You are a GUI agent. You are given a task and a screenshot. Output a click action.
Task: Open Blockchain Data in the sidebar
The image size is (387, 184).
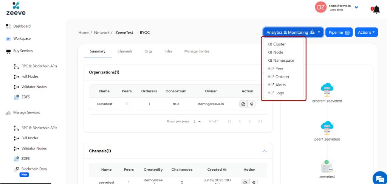(x=34, y=169)
